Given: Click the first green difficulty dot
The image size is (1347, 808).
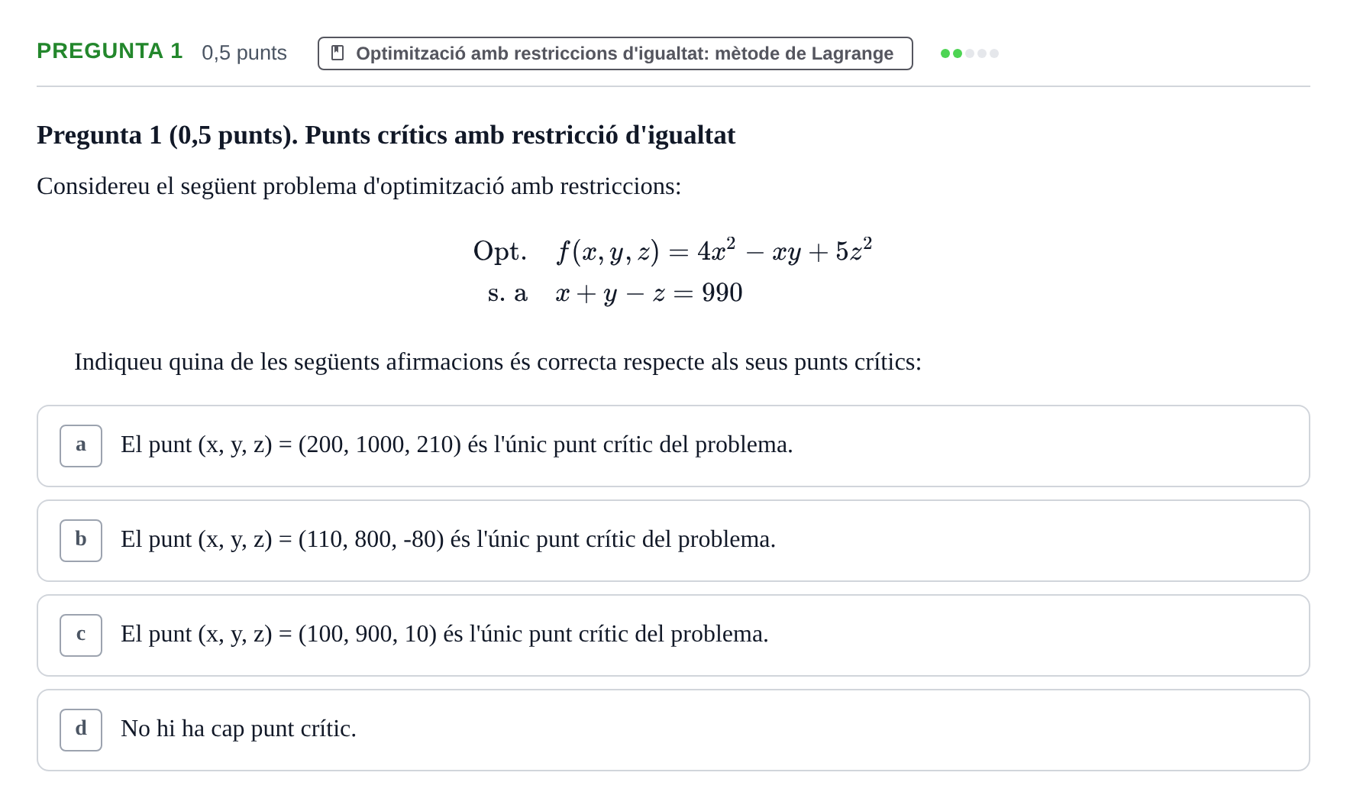Looking at the screenshot, I should coord(945,53).
